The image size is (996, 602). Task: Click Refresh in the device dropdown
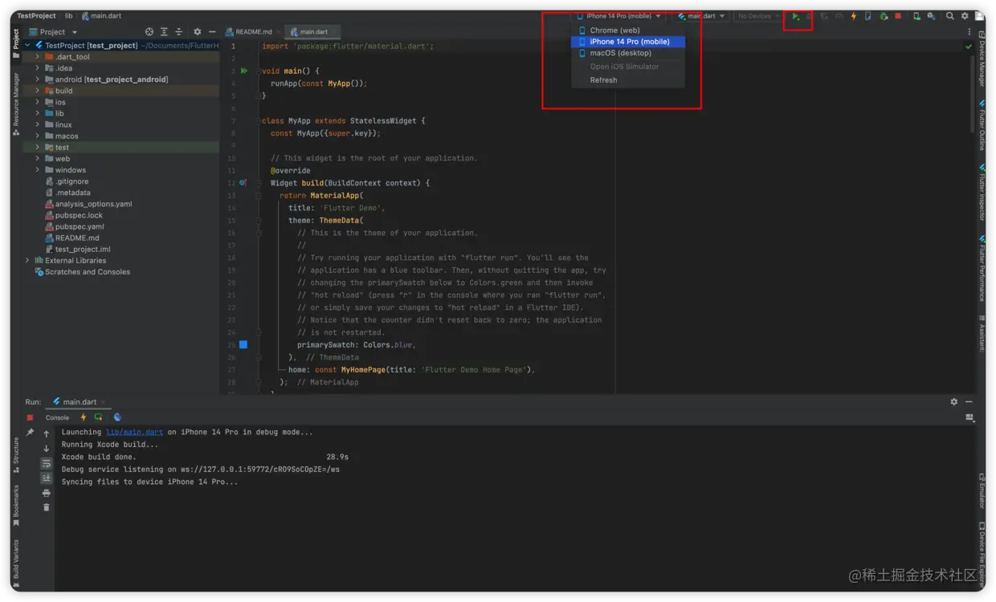(x=603, y=80)
